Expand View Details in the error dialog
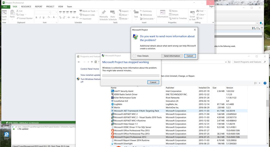Image resolution: width=270 pixels, height=147 pixels. (141, 56)
